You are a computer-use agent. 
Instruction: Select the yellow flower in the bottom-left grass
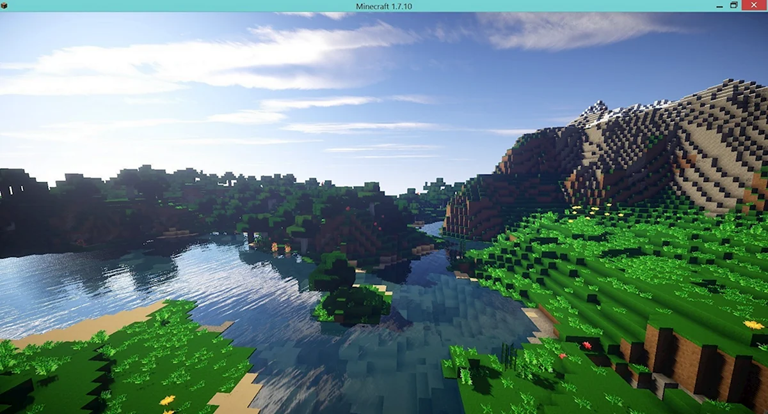[x=167, y=400]
